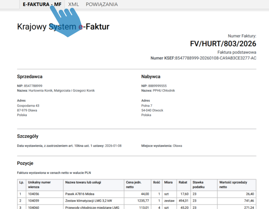The width and height of the screenshot is (269, 209).
Task: Click the Miejsce wystawienia Oława field
Action: tap(161, 146)
